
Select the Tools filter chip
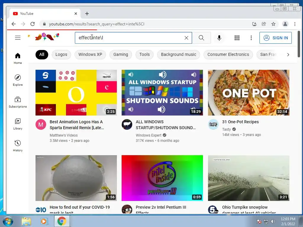(x=144, y=54)
